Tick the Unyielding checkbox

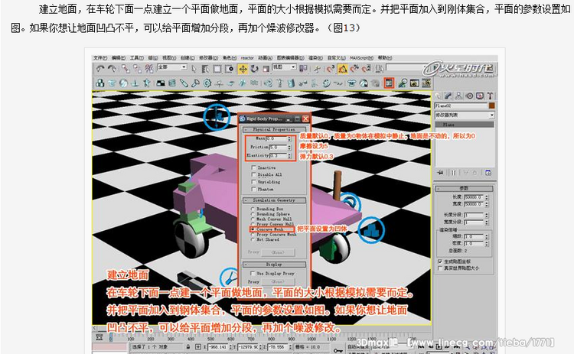click(253, 182)
